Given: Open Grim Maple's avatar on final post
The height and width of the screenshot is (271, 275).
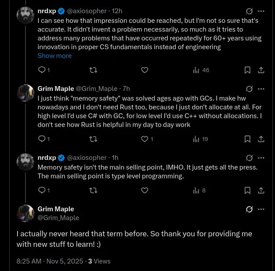Looking at the screenshot, I should point(25,213).
